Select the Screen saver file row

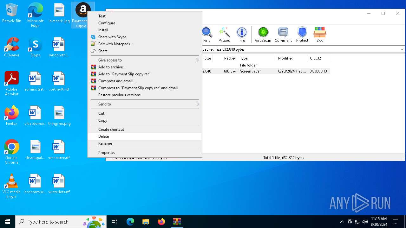(266, 71)
